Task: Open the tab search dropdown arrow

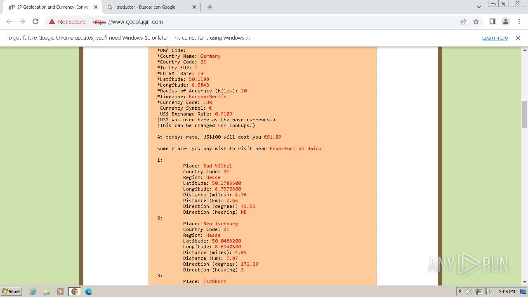Action: tap(478, 7)
